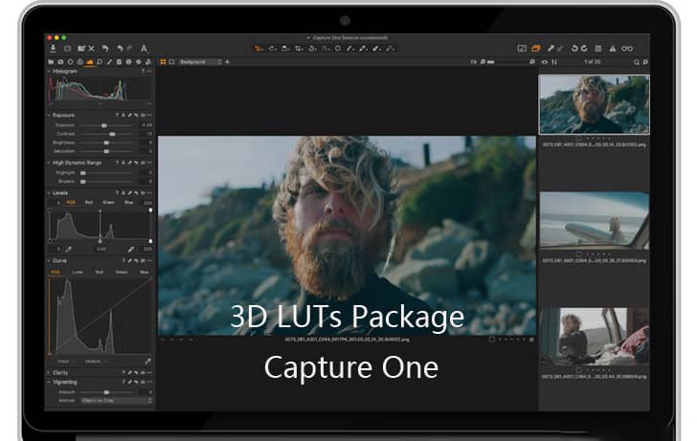The width and height of the screenshot is (697, 441).
Task: Click the Exposure panel Auto A icon
Action: pyautogui.click(x=124, y=115)
